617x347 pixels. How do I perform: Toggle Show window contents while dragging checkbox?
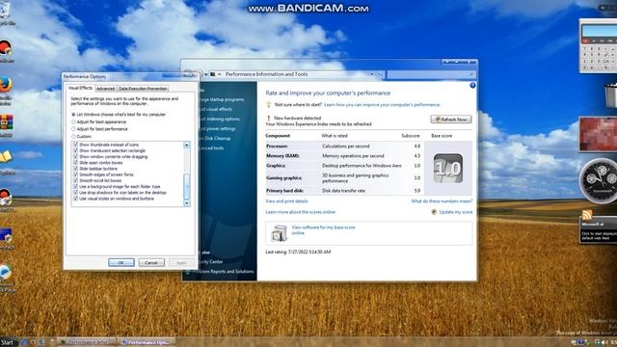(x=76, y=156)
